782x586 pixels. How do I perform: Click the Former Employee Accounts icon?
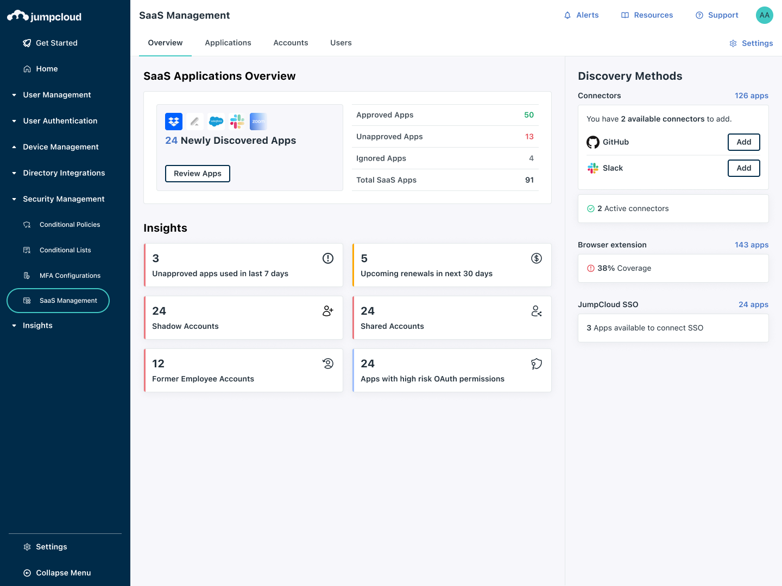(x=327, y=364)
